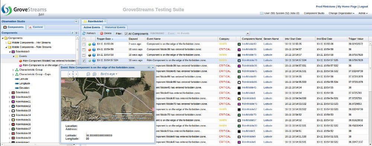Collapse the Observation Studio panel

coord(76,21)
